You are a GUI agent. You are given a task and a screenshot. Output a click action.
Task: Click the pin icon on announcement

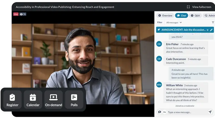(x=159, y=30)
